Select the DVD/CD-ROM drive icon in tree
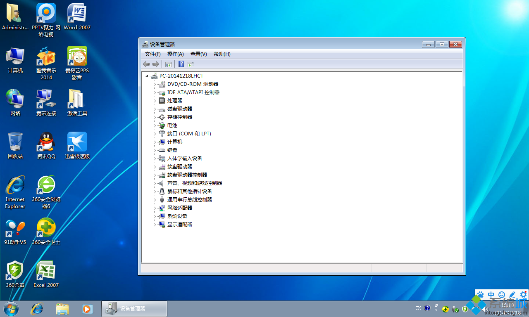This screenshot has height=317, width=529. point(162,84)
